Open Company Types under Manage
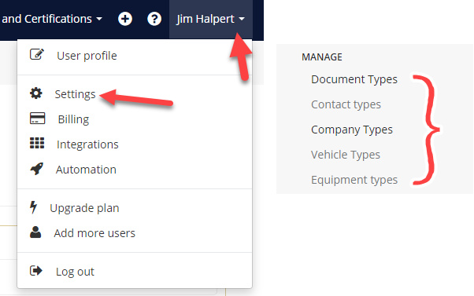The image size is (474, 296). [x=352, y=130]
